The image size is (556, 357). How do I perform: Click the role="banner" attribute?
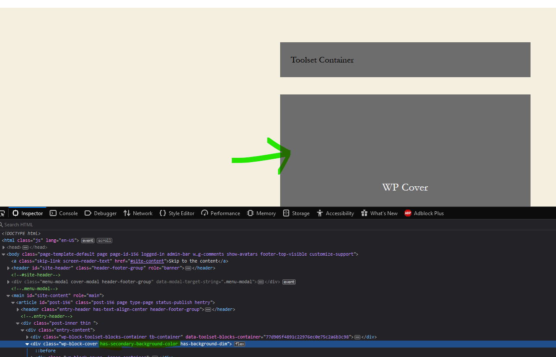click(166, 268)
